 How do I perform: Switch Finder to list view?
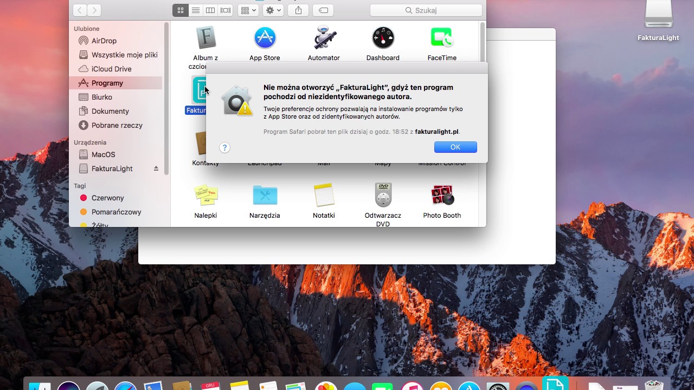[x=196, y=10]
